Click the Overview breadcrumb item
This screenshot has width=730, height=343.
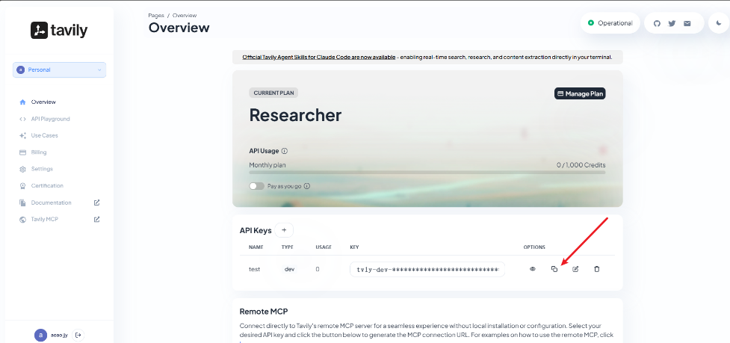(185, 16)
